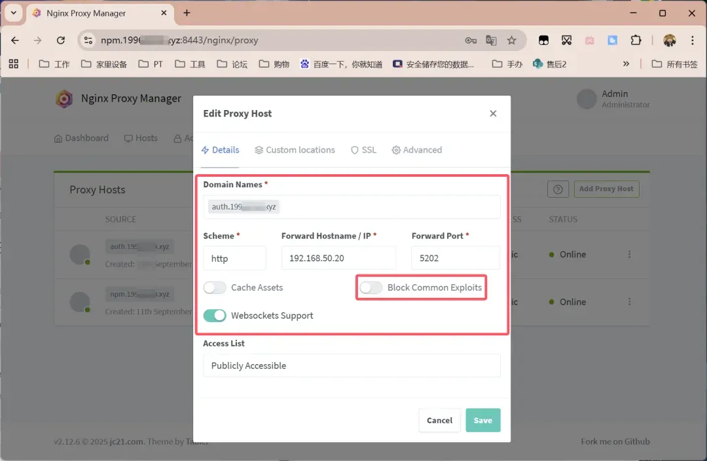Click the Nginx Proxy Manager logo icon
The height and width of the screenshot is (461, 707).
click(x=63, y=99)
